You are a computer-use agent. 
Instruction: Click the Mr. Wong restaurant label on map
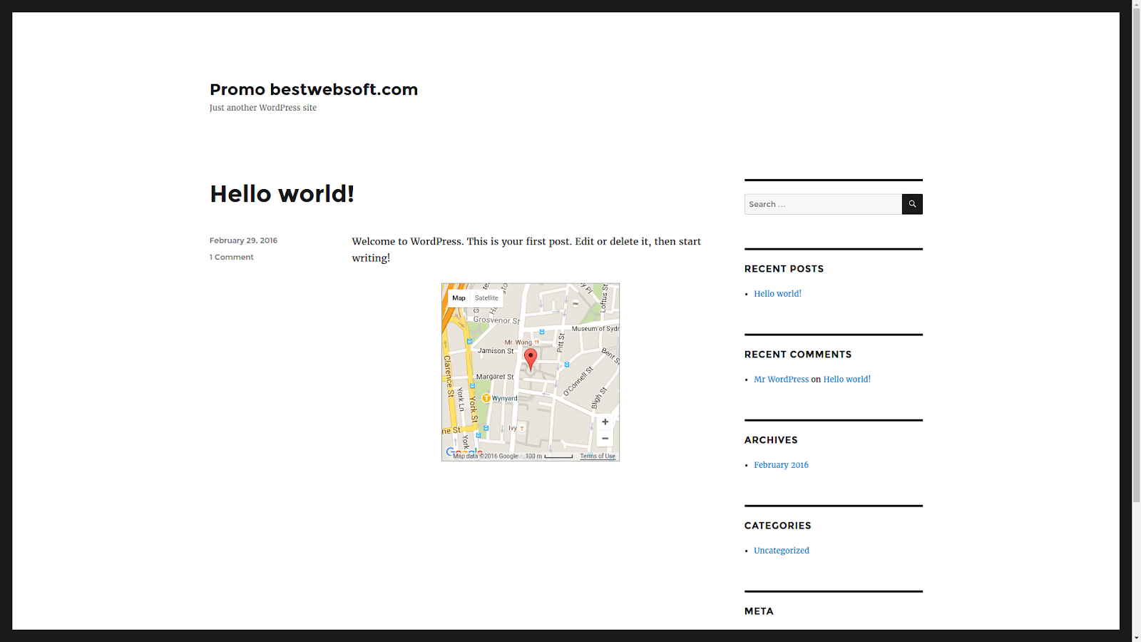[x=518, y=342]
